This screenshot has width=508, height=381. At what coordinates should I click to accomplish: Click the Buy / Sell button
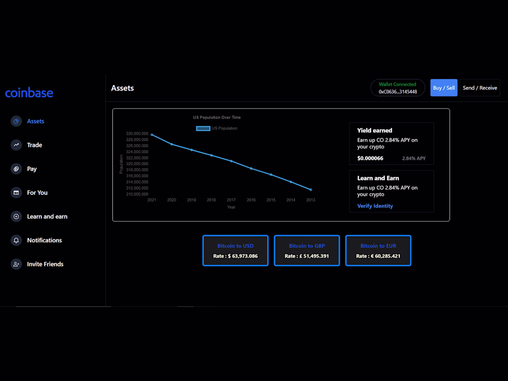pos(443,88)
